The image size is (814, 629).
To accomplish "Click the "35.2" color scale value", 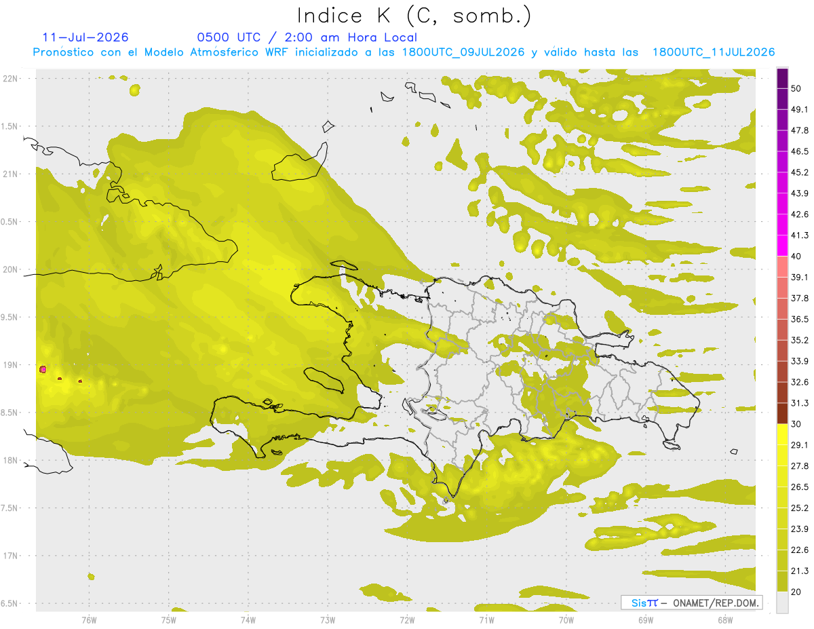I will [800, 340].
